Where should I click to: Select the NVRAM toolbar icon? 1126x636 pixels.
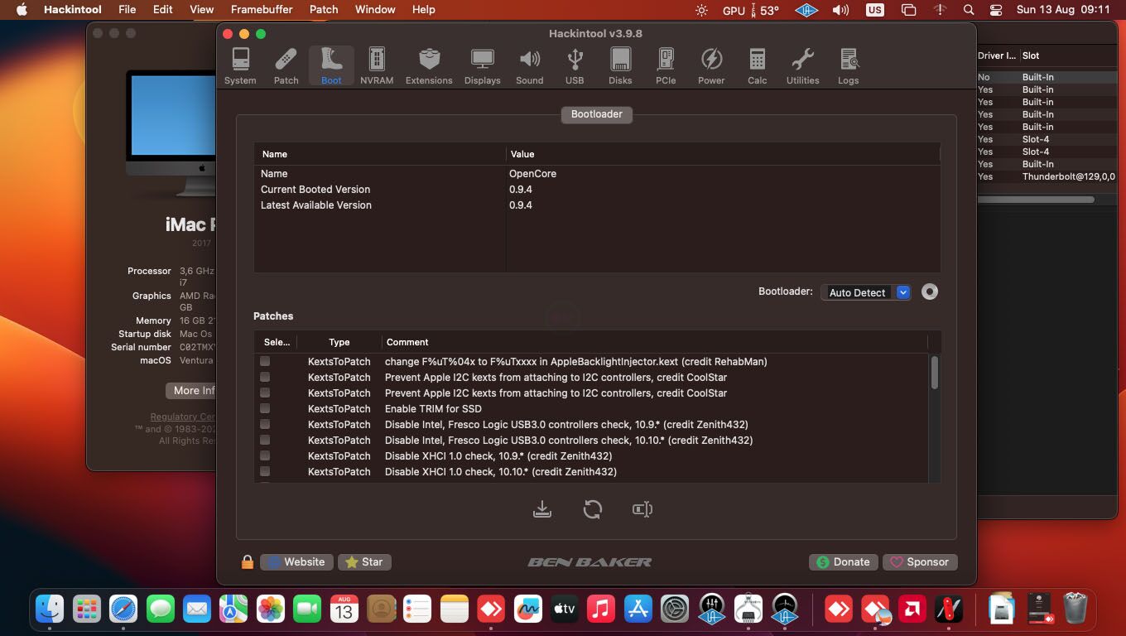(377, 65)
